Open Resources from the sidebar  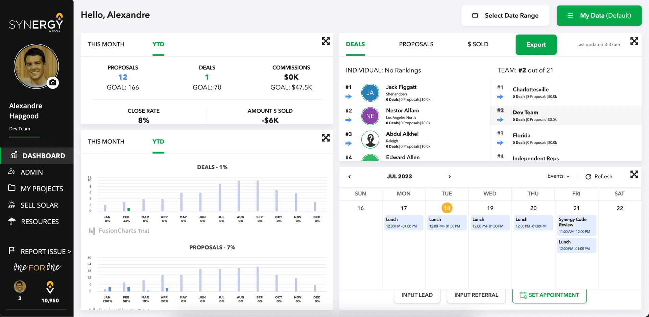click(40, 222)
